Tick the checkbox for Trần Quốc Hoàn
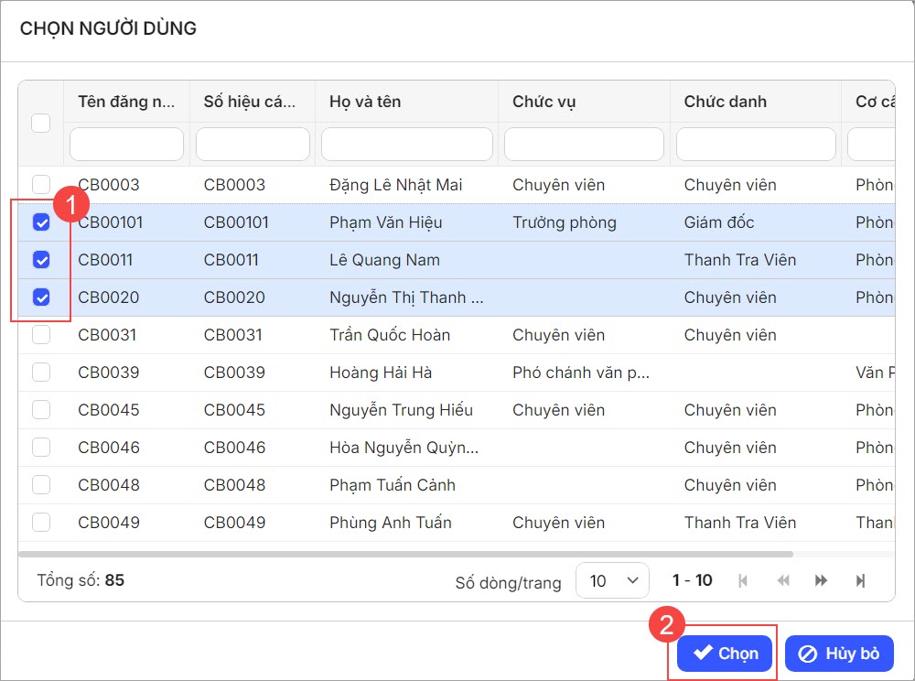This screenshot has width=915, height=681. (x=41, y=335)
